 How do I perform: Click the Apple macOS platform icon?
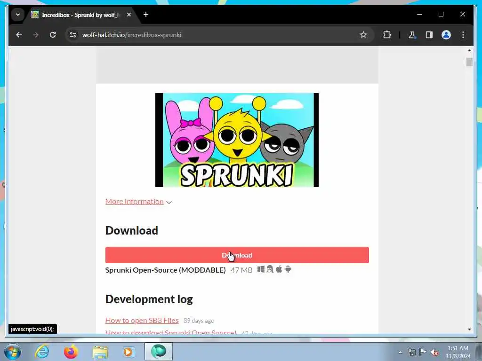point(279,269)
